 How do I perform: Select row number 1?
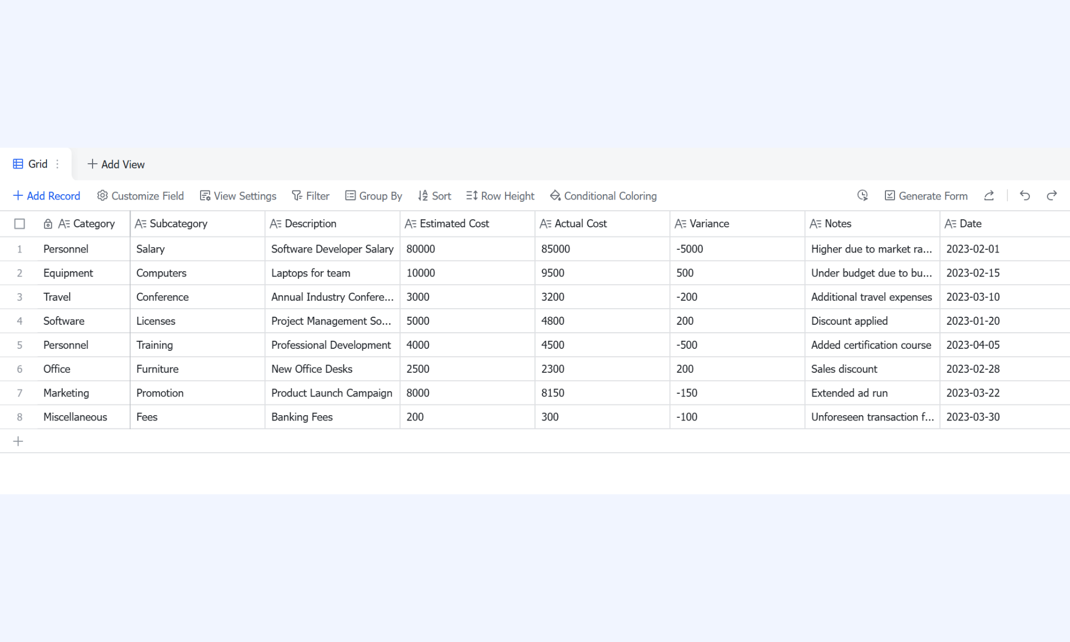tap(20, 249)
